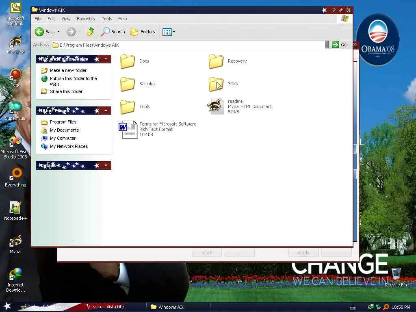Open the Help menu

(x=122, y=19)
